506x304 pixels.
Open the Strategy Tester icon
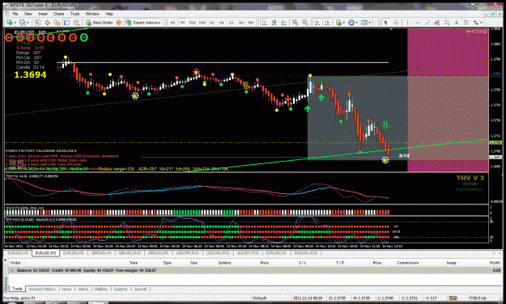pos(76,23)
